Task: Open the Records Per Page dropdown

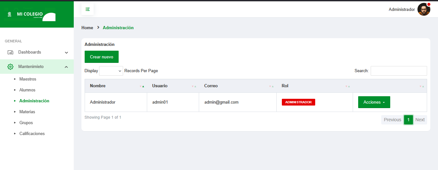Action: click(111, 71)
